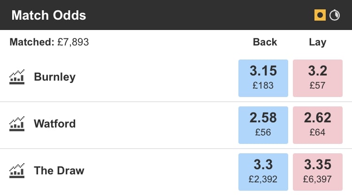Click the stopwatch timer icon

coord(335,15)
